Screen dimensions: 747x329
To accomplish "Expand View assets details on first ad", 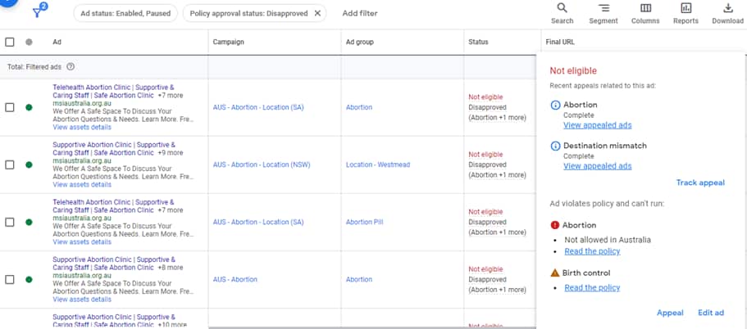I will 82,128.
